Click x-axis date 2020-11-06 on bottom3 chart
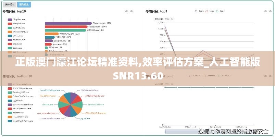The image size is (275, 137). [x=165, y=127]
